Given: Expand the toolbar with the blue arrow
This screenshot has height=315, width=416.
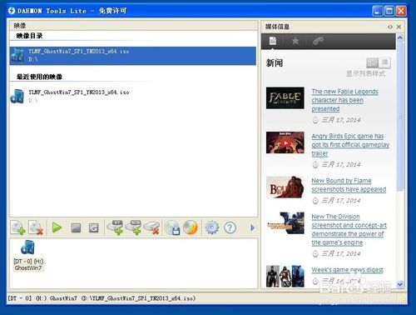Looking at the screenshot, I should tap(252, 227).
